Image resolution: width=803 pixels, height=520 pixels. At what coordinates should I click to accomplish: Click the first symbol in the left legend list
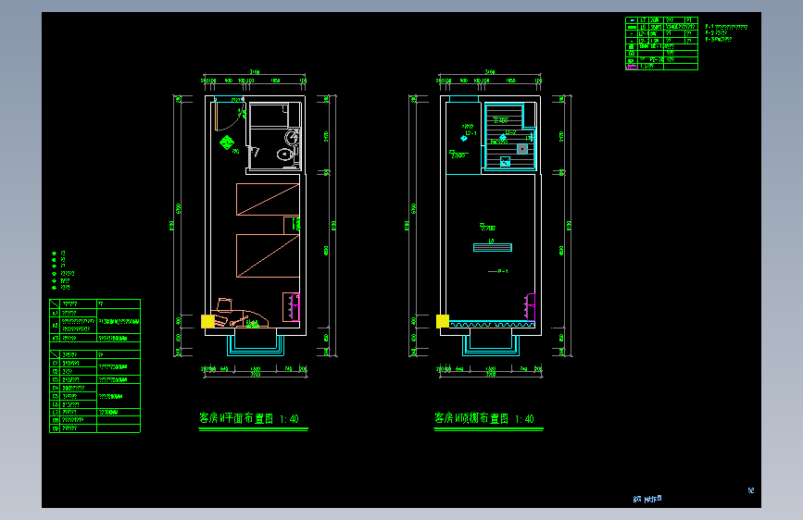[x=55, y=254]
